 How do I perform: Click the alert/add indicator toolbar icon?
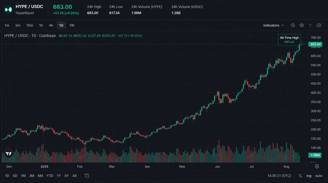pos(293,25)
